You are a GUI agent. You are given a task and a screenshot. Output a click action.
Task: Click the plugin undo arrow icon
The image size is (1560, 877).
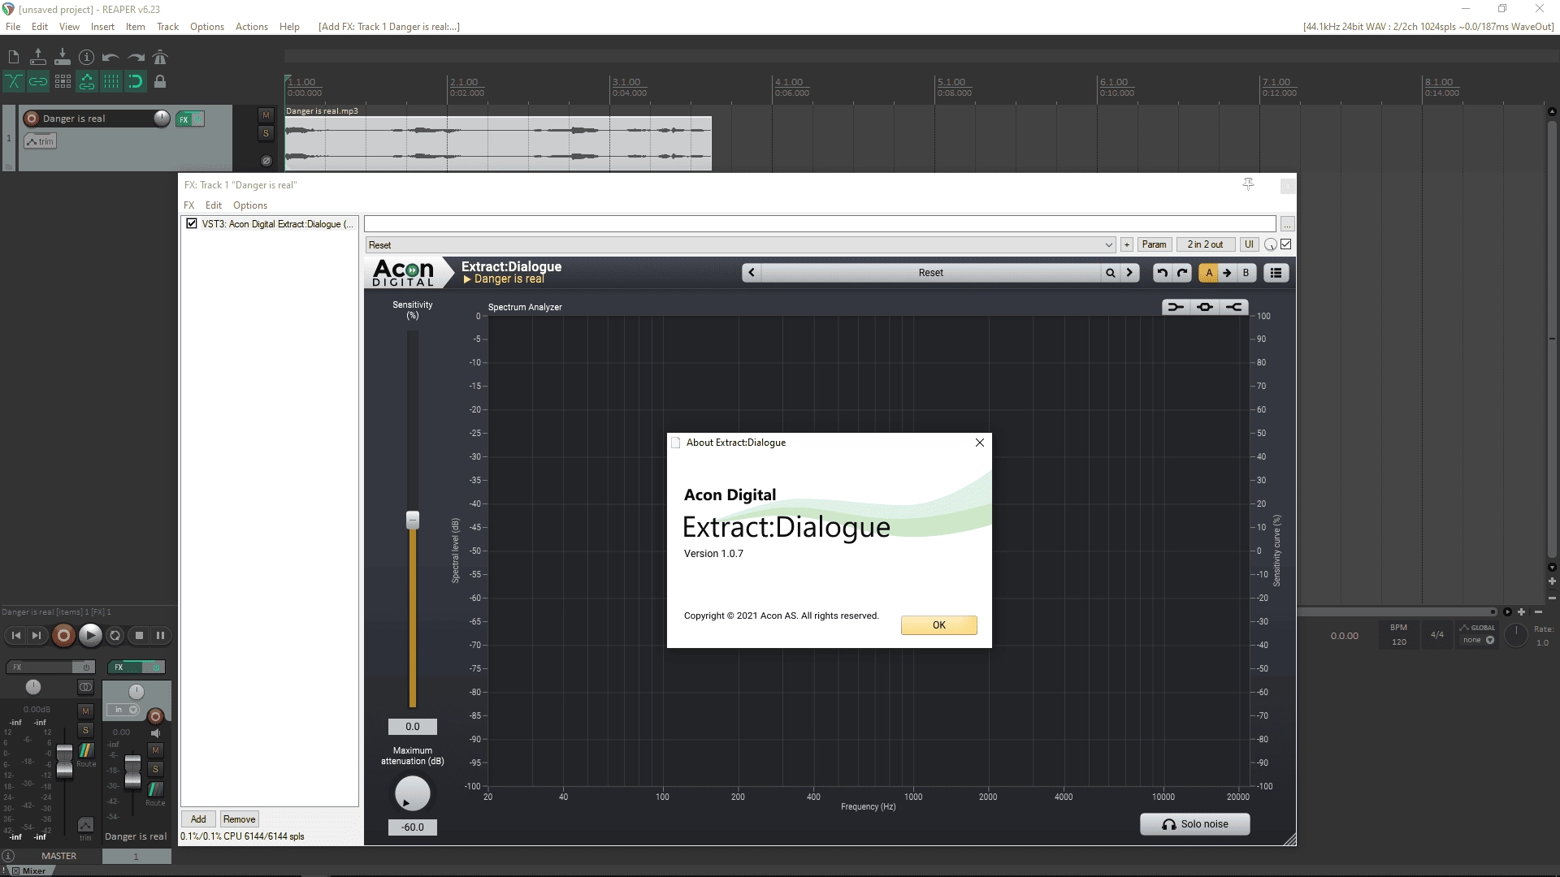[x=1163, y=273]
